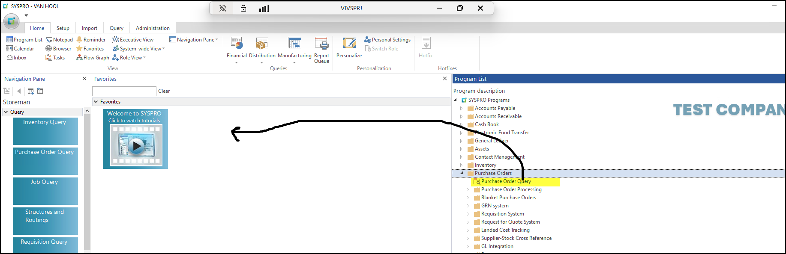Expand the Accounts Payable folder

462,109
